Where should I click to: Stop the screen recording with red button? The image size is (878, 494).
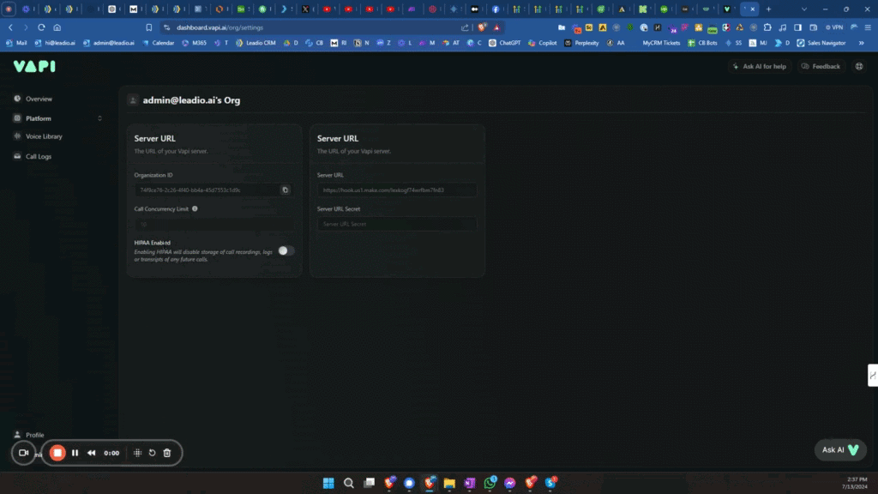(x=57, y=453)
